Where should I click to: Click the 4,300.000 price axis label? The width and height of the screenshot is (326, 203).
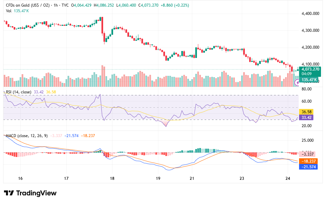(310, 30)
